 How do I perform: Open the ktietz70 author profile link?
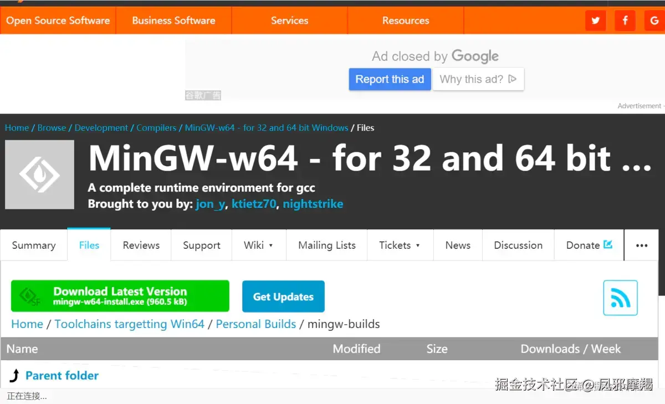[254, 204]
